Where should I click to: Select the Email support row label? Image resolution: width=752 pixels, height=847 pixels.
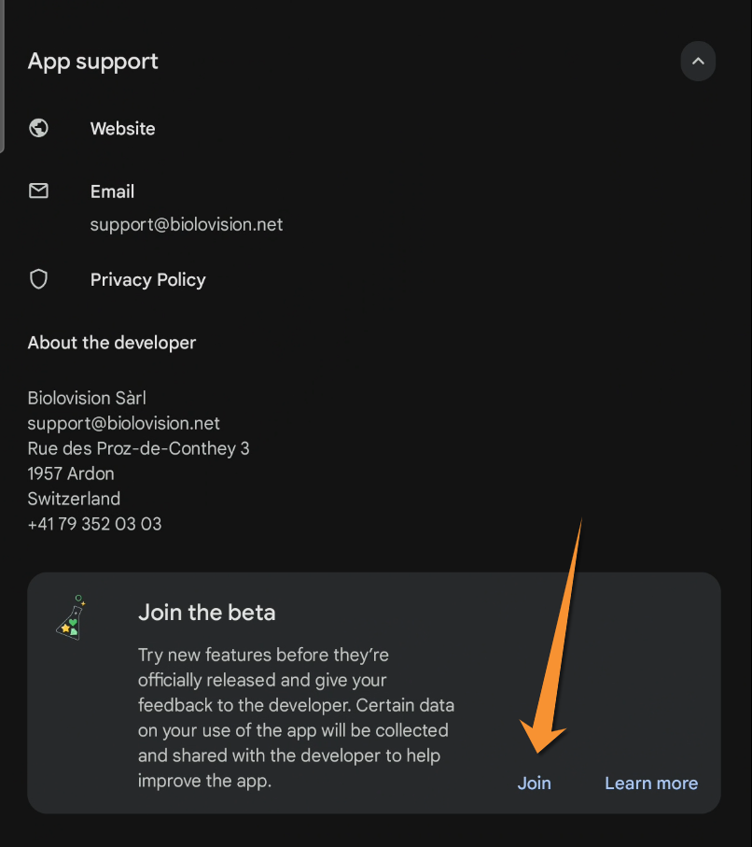(112, 191)
